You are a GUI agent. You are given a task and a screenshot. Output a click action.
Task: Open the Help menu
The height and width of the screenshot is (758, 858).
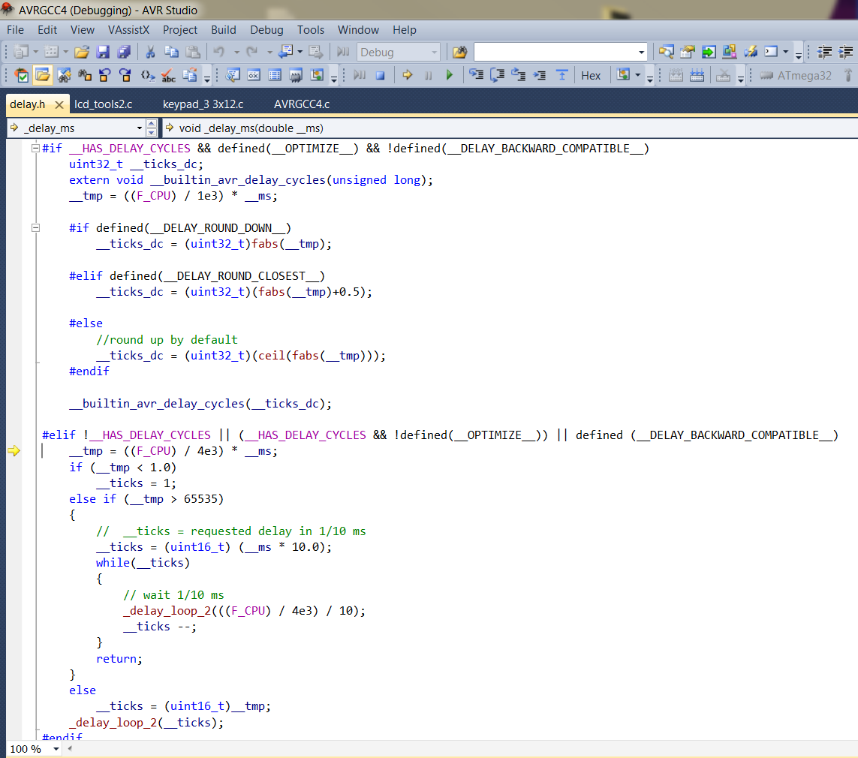(x=405, y=30)
